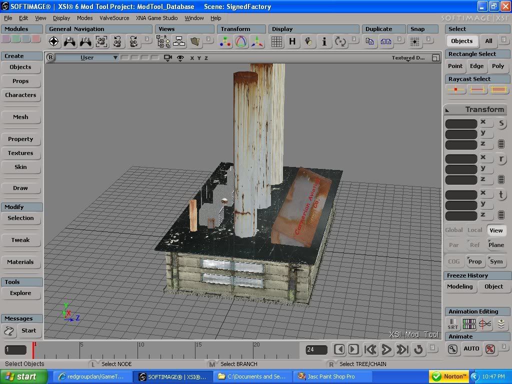The width and height of the screenshot is (512, 384).
Task: Click the refresh arrows Display icon
Action: (340, 41)
